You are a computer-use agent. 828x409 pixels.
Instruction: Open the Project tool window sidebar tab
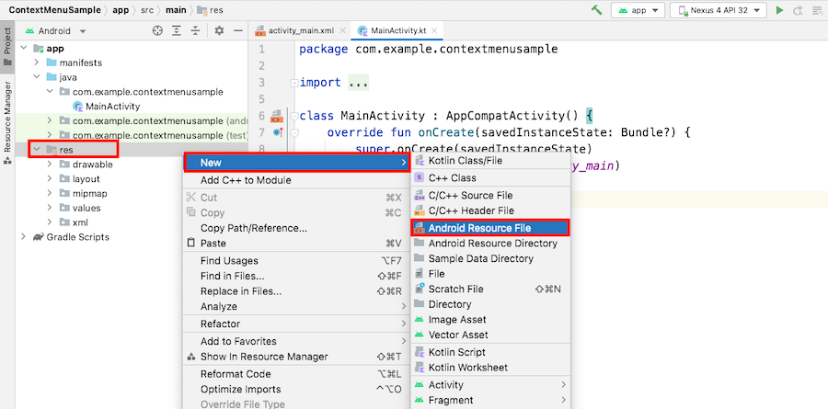[x=7, y=47]
